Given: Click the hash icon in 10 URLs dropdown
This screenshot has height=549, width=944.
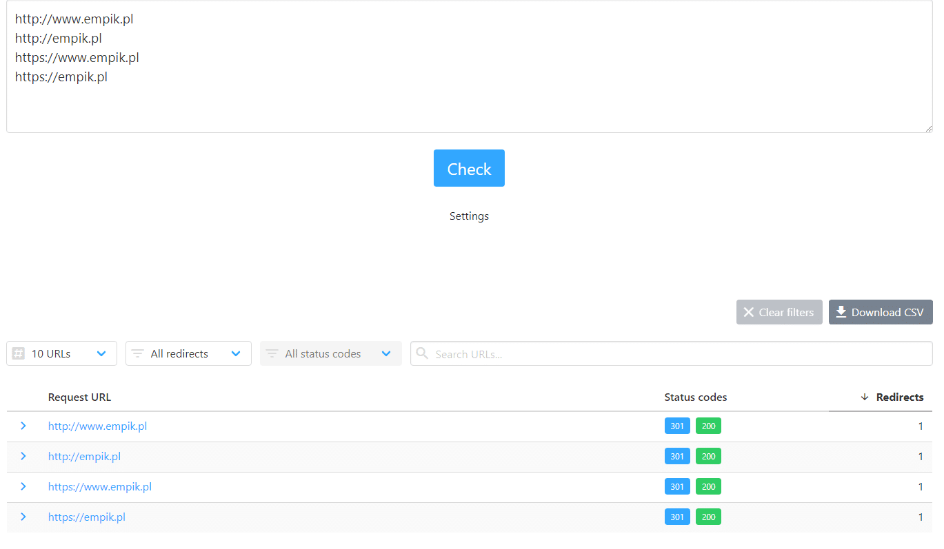Looking at the screenshot, I should (19, 353).
